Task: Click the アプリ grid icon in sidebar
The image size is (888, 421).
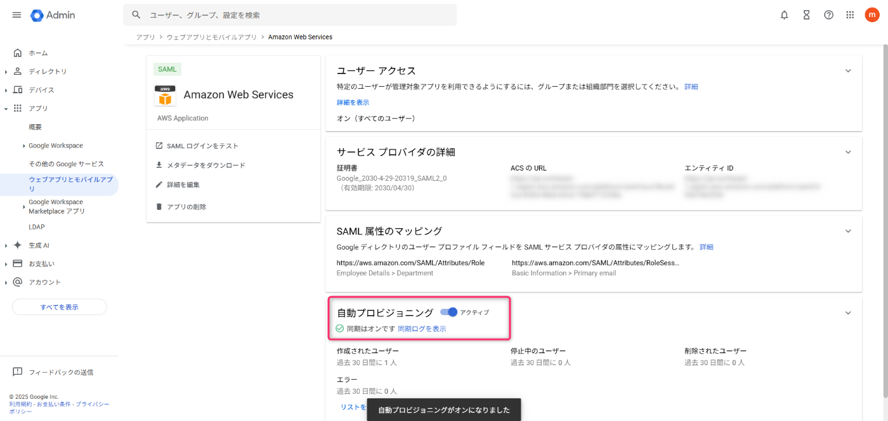Action: pyautogui.click(x=18, y=108)
